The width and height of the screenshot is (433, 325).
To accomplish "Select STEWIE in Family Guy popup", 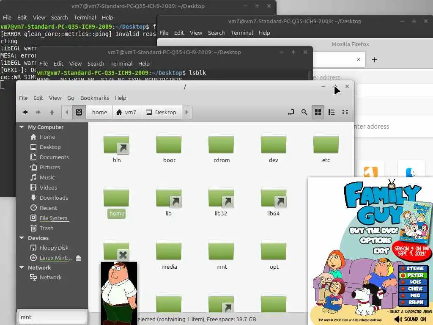I will pos(413,268).
